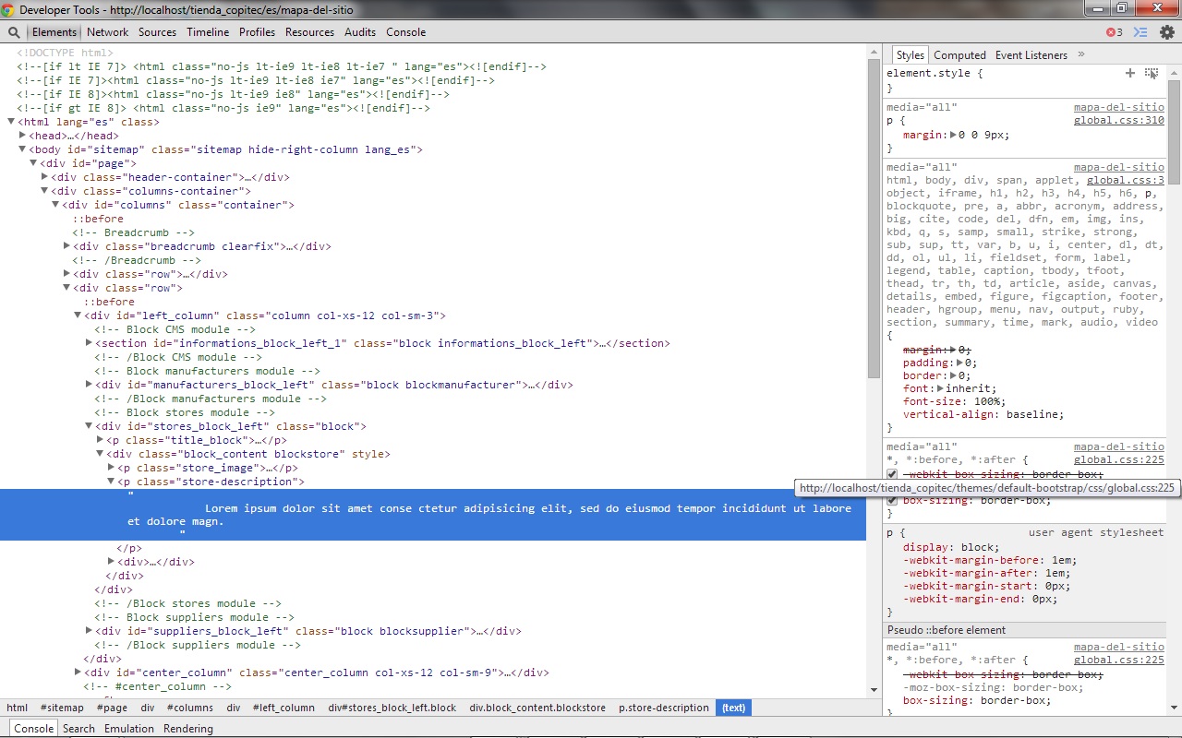Expand the margin shorthand in the p rule
The width and height of the screenshot is (1182, 738).
pos(954,135)
